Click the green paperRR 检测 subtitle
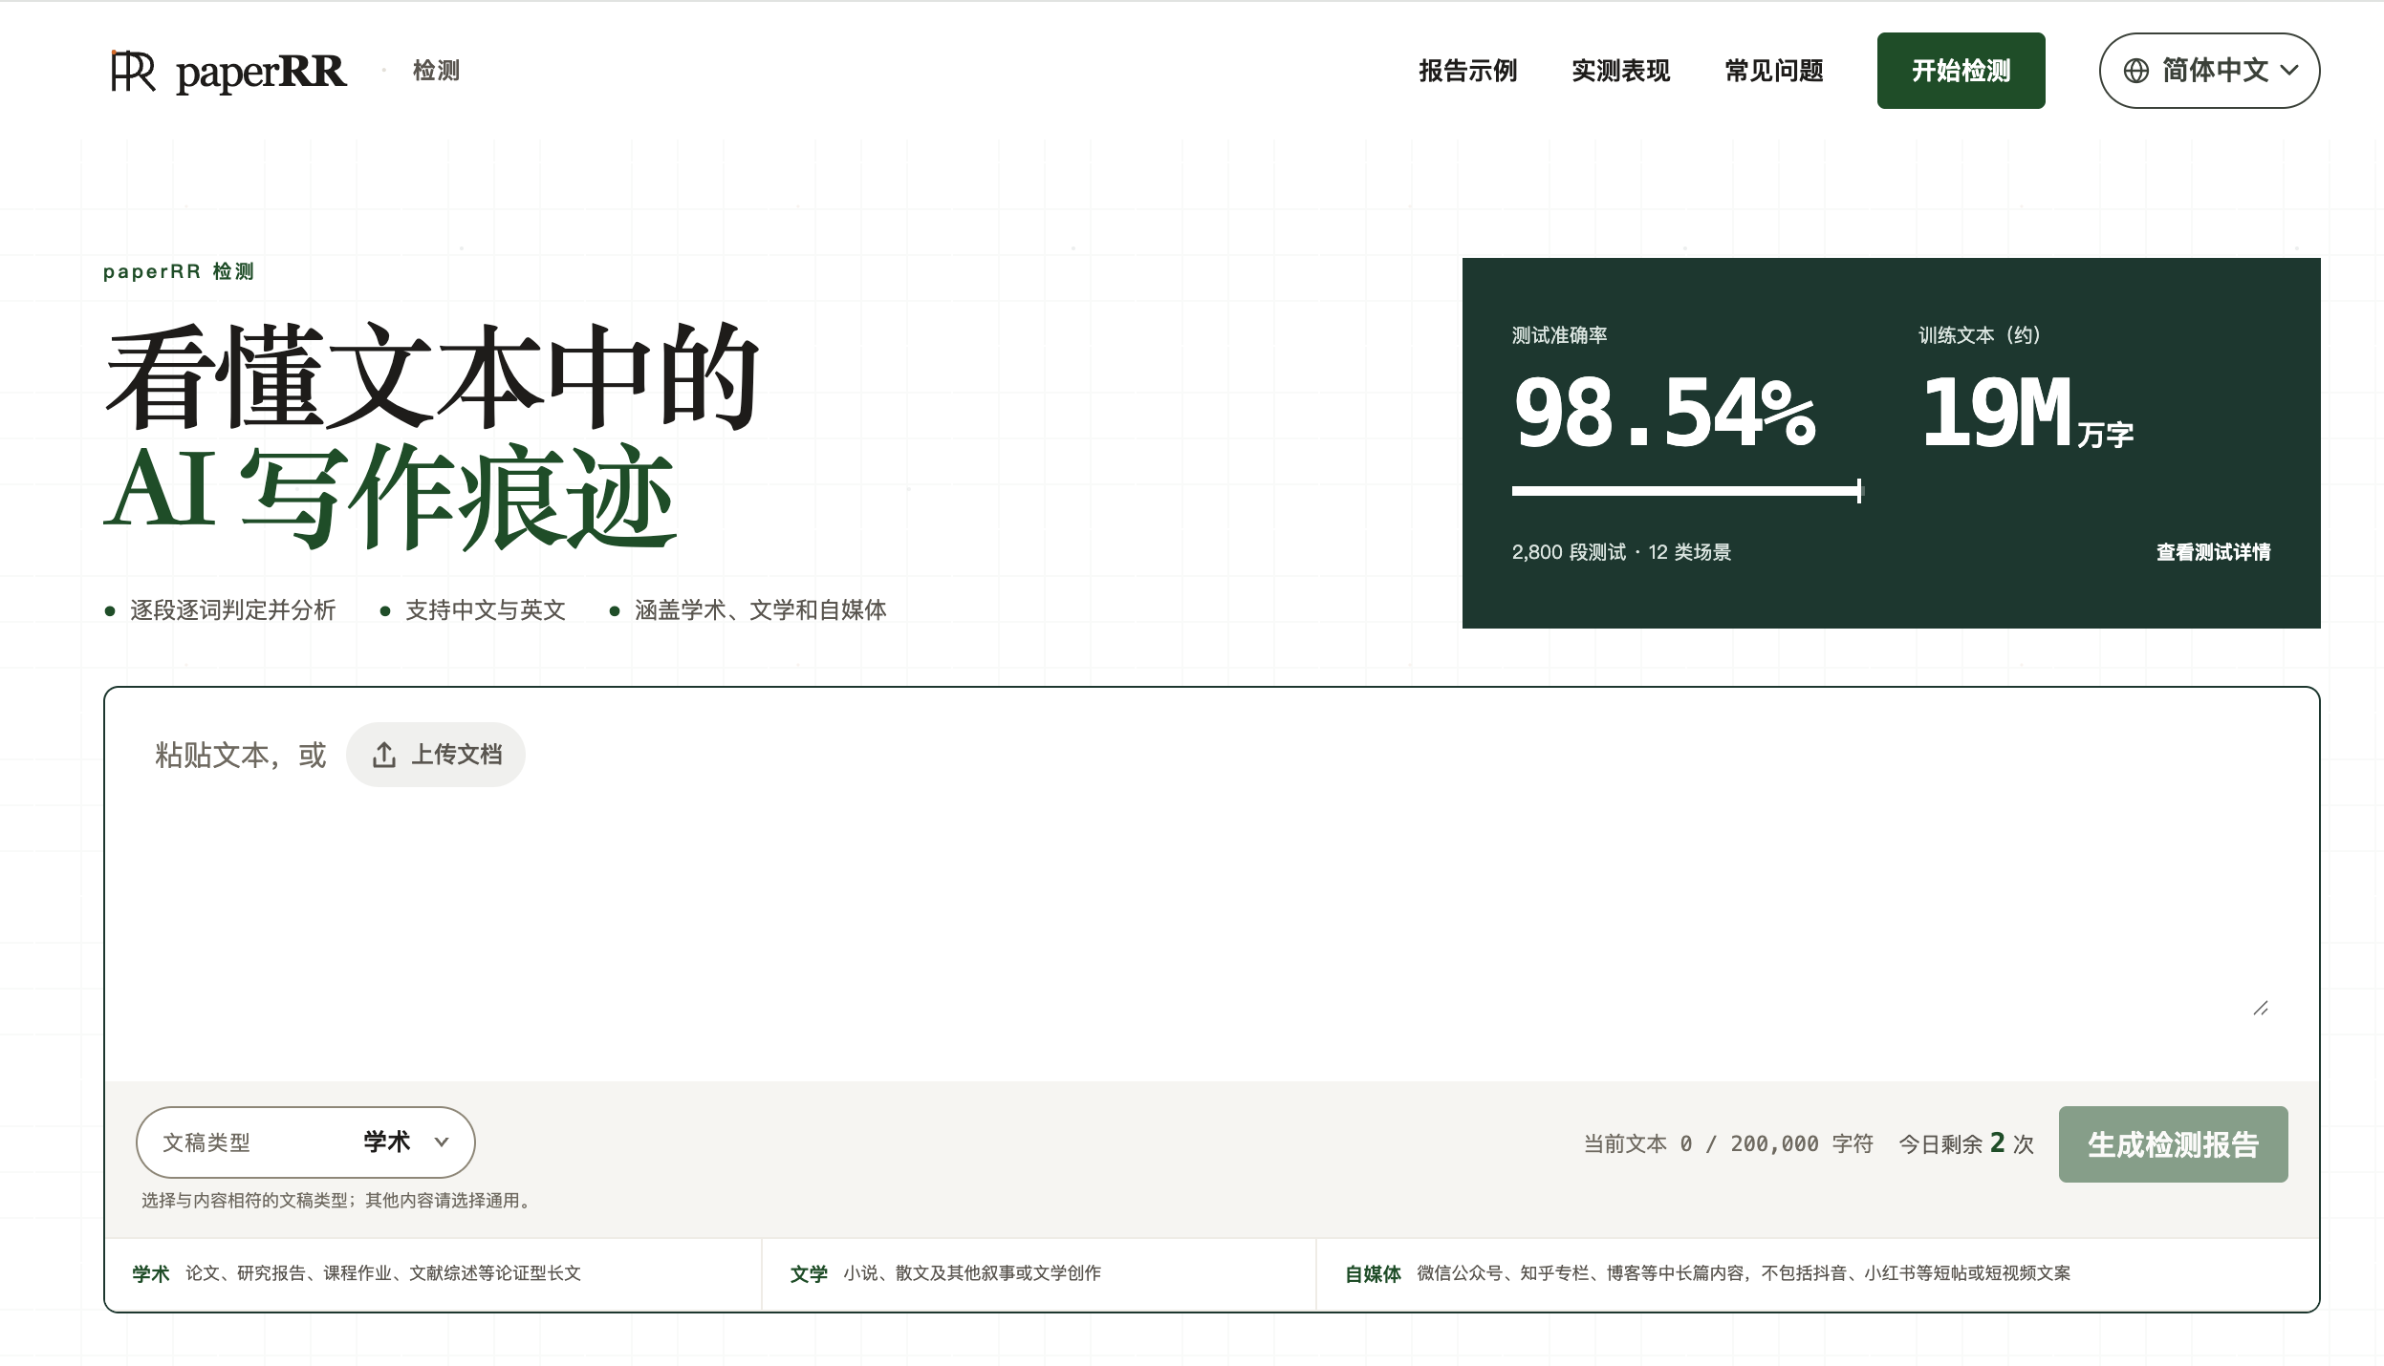Viewport: 2384px width, 1366px height. 179,271
